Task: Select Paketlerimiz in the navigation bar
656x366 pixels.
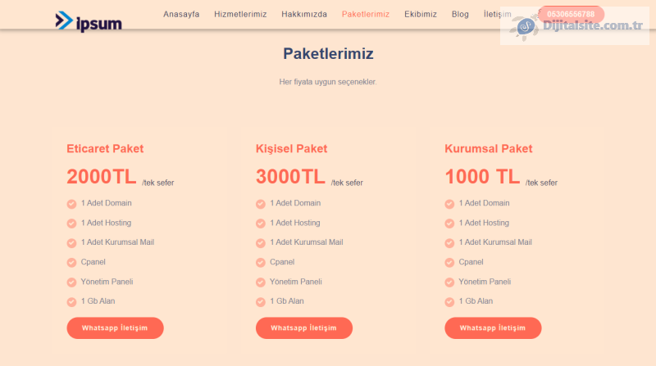Action: point(366,15)
